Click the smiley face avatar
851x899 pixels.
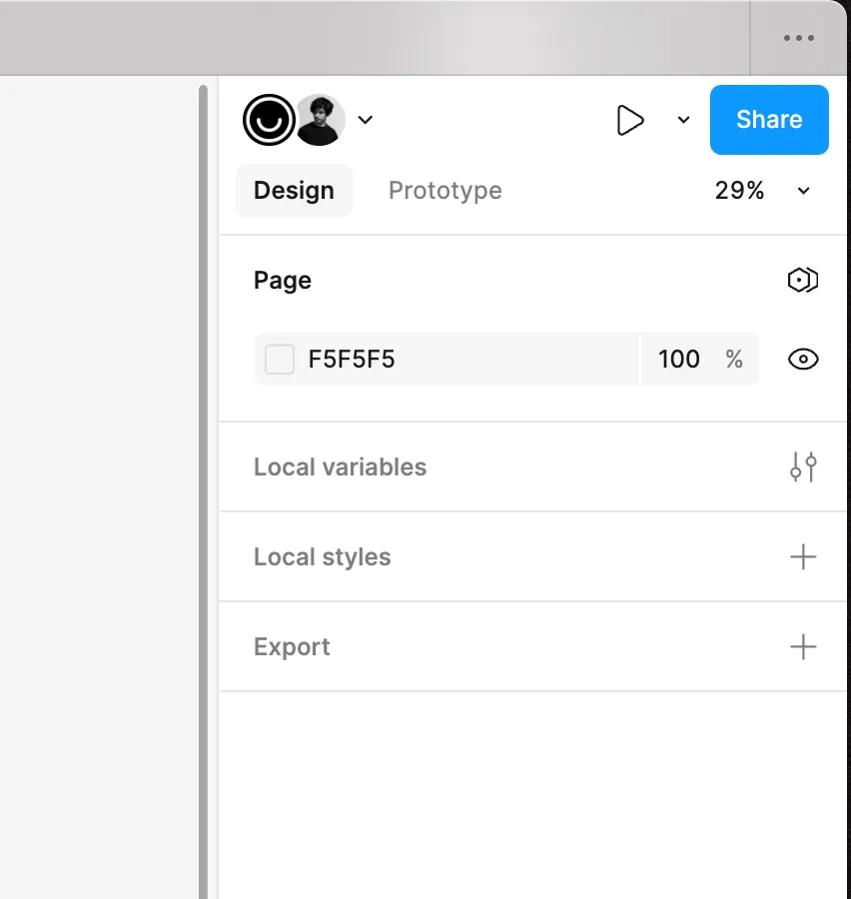(268, 120)
